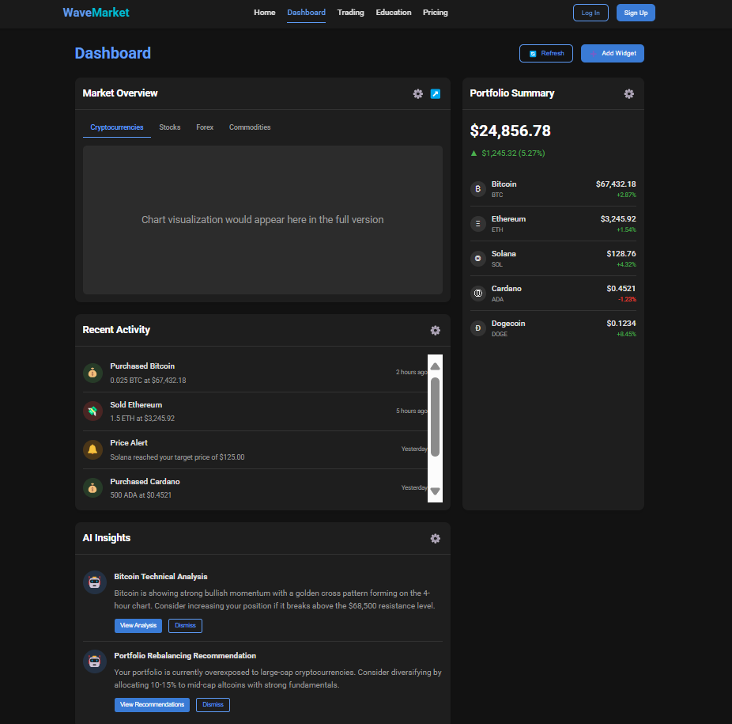This screenshot has width=732, height=724.
Task: Click the Sold Ethereum activity title
Action: [x=136, y=405]
